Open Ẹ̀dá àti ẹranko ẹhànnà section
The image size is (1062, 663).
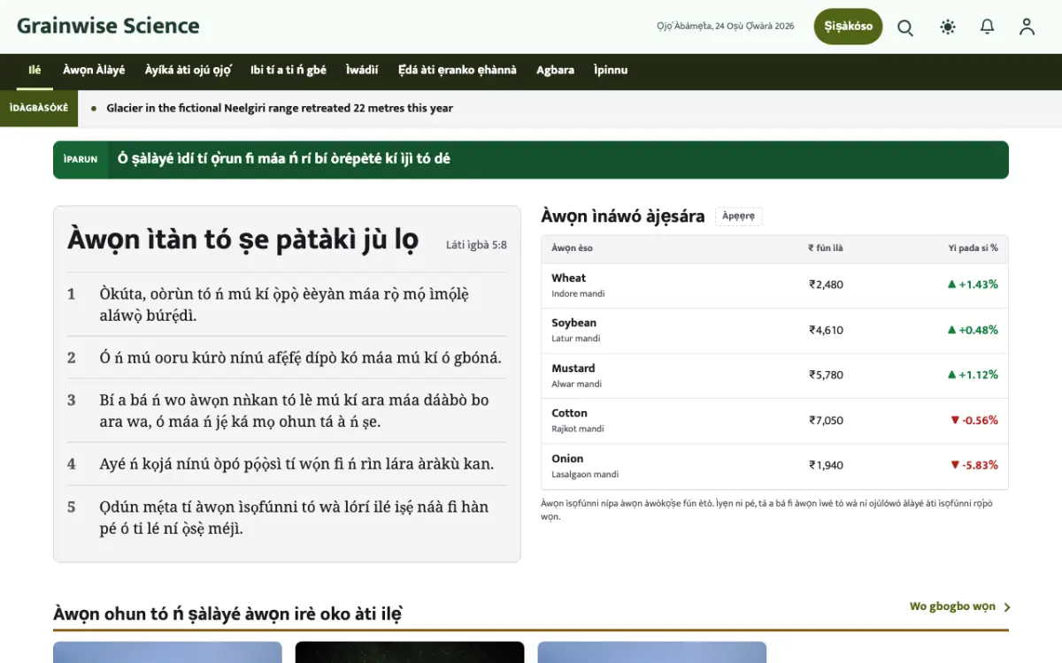pos(458,71)
